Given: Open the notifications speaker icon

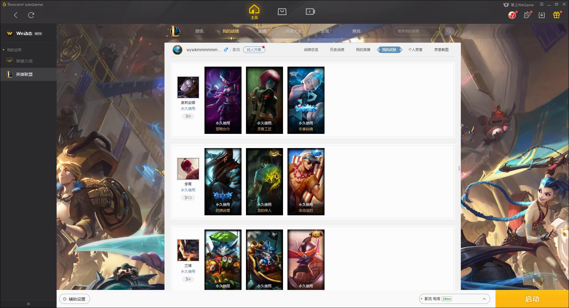Looking at the screenshot, I should click(527, 15).
